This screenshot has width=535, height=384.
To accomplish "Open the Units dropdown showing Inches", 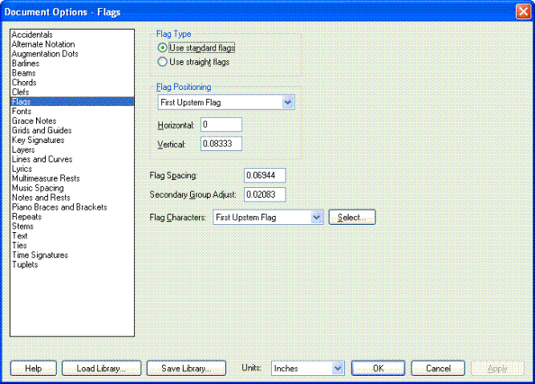I will 338,369.
